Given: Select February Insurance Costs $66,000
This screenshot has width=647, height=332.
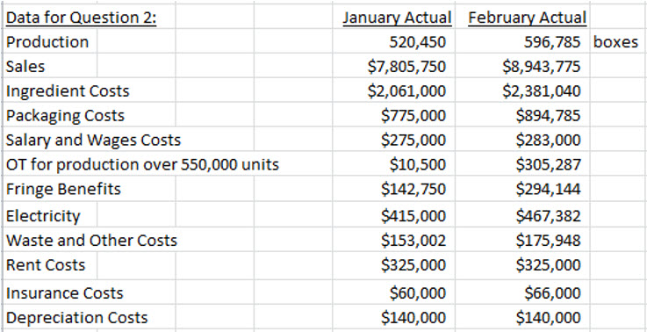Looking at the screenshot, I should pyautogui.click(x=552, y=293).
